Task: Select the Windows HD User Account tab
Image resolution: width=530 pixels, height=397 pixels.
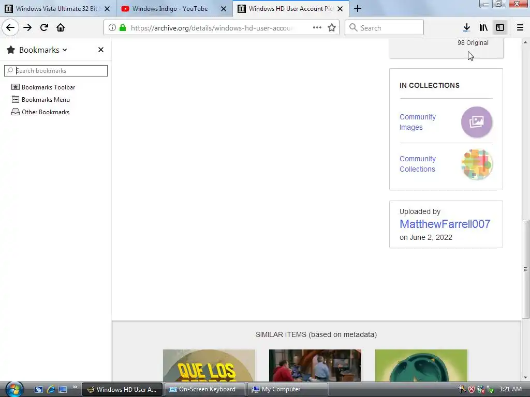Action: 291,9
